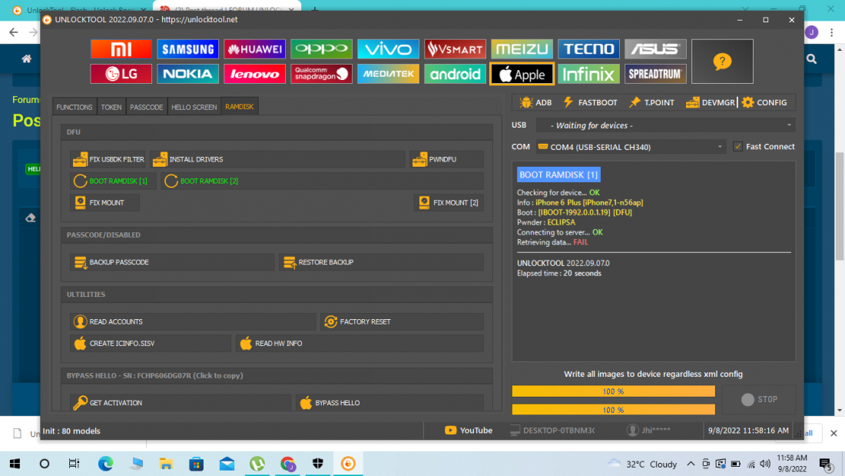Open the CONFIG settings
Viewport: 845px width, 476px height.
764,102
